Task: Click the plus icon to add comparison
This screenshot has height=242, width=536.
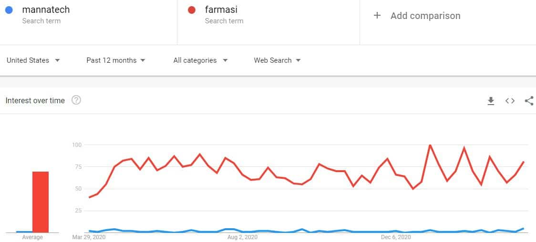Action: [x=377, y=15]
